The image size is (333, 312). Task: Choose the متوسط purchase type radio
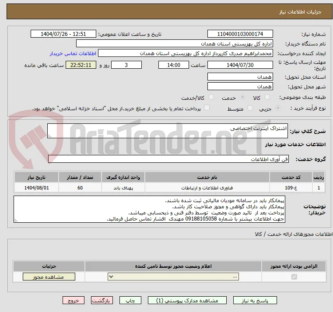coord(250,108)
